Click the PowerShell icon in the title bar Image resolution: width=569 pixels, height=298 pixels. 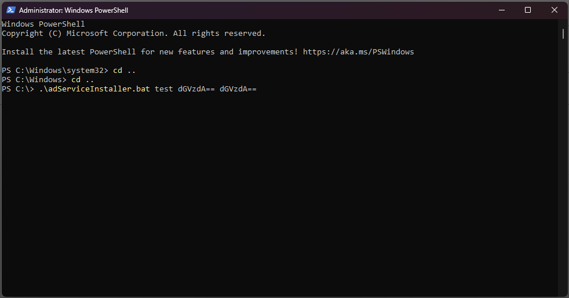click(x=10, y=10)
